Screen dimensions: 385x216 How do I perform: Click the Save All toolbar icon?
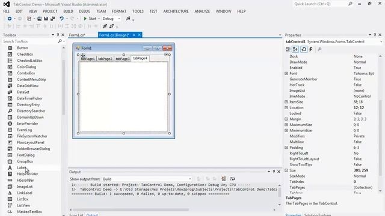52,19
